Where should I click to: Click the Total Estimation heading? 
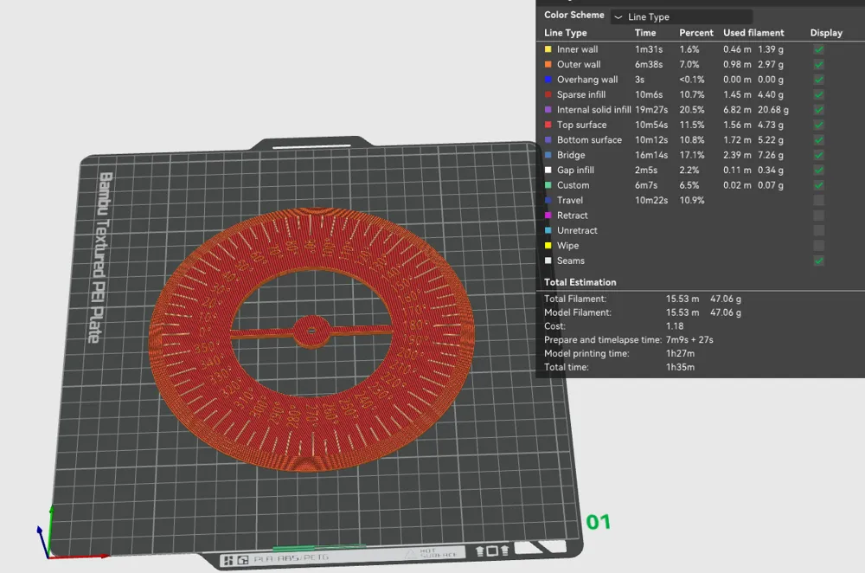coord(580,282)
